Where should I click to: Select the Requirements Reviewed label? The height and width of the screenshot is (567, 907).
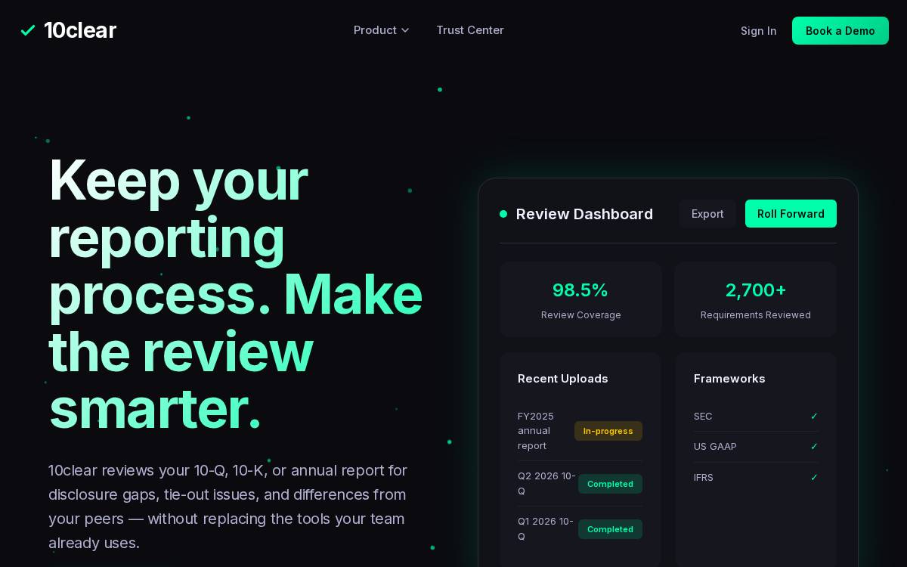756,315
